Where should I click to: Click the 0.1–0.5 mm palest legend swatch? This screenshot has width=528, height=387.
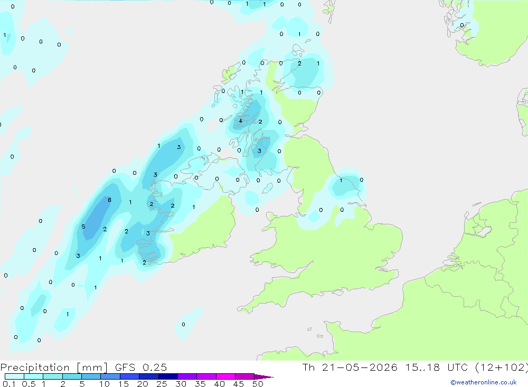(14, 376)
